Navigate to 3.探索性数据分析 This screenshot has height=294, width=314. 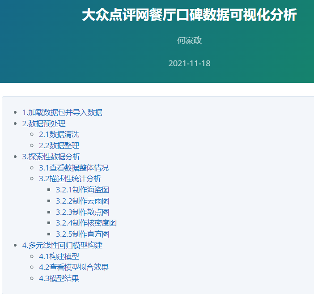tap(51, 157)
